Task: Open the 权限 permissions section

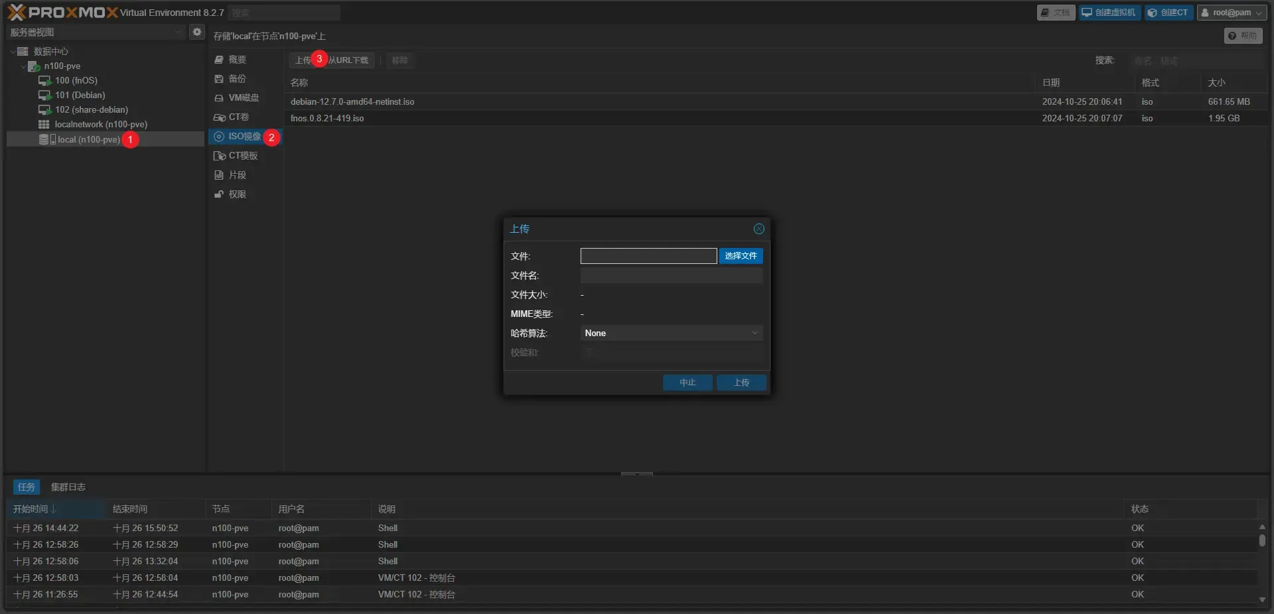Action: pyautogui.click(x=237, y=194)
